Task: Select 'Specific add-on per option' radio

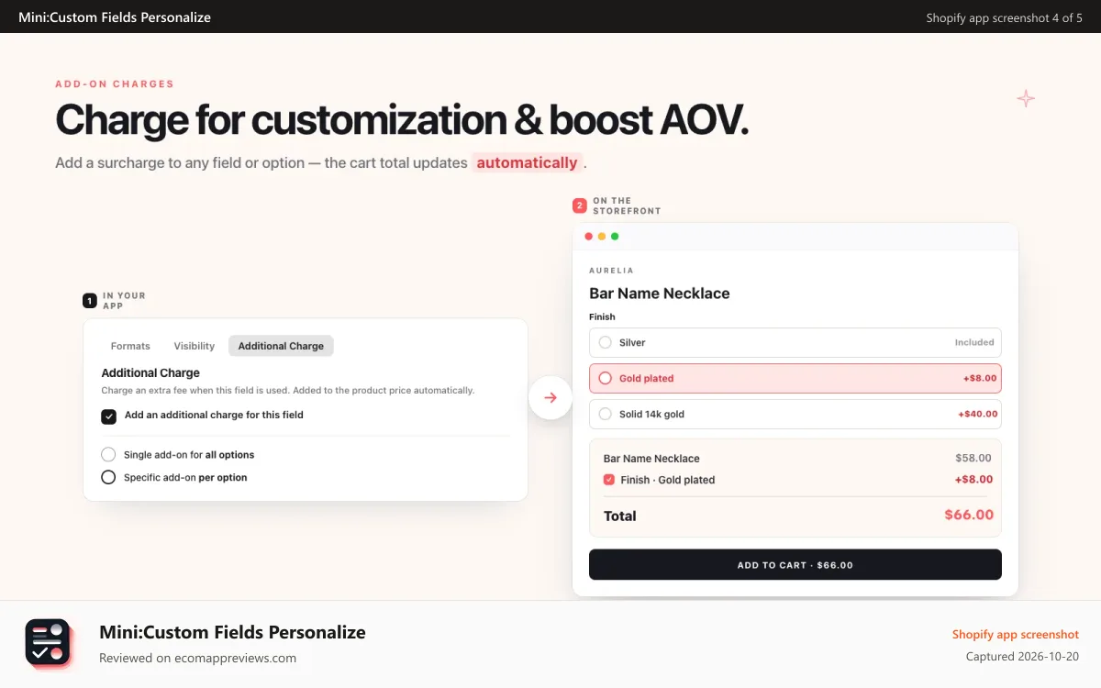Action: [108, 477]
